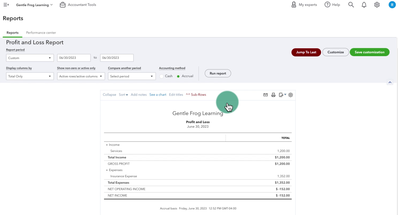Click the See a chart link
The image size is (398, 215).
click(x=158, y=95)
